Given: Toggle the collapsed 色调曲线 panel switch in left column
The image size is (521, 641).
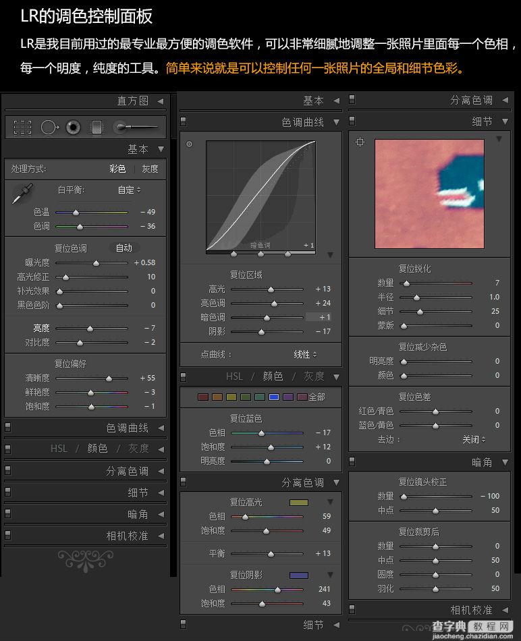Looking at the screenshot, I should click(7, 428).
